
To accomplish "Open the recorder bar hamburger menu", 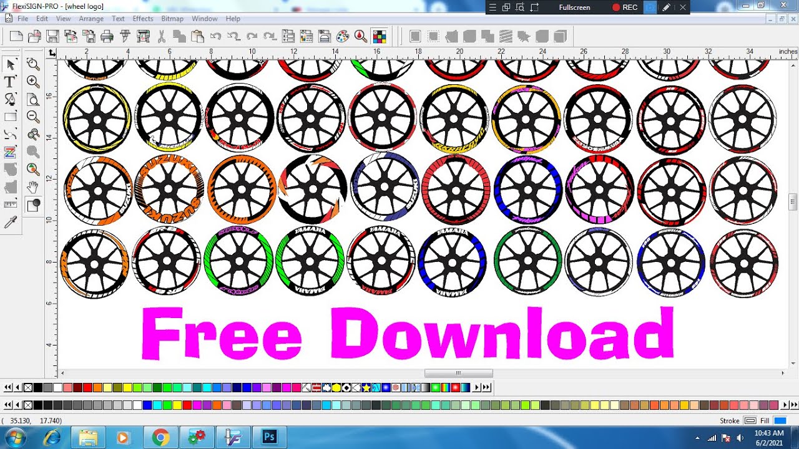I will coord(493,7).
